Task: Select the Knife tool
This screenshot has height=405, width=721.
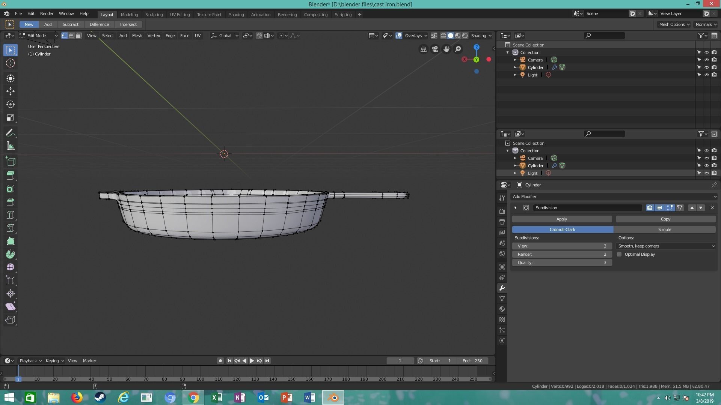Action: pos(11,228)
